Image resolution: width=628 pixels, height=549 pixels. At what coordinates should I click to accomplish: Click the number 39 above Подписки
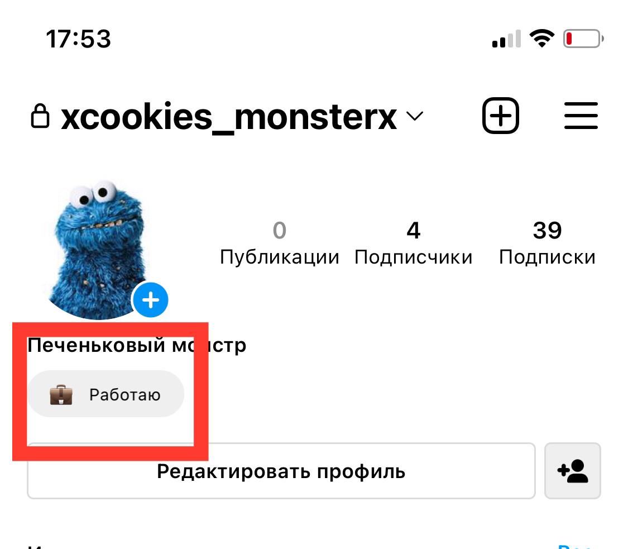(x=547, y=230)
